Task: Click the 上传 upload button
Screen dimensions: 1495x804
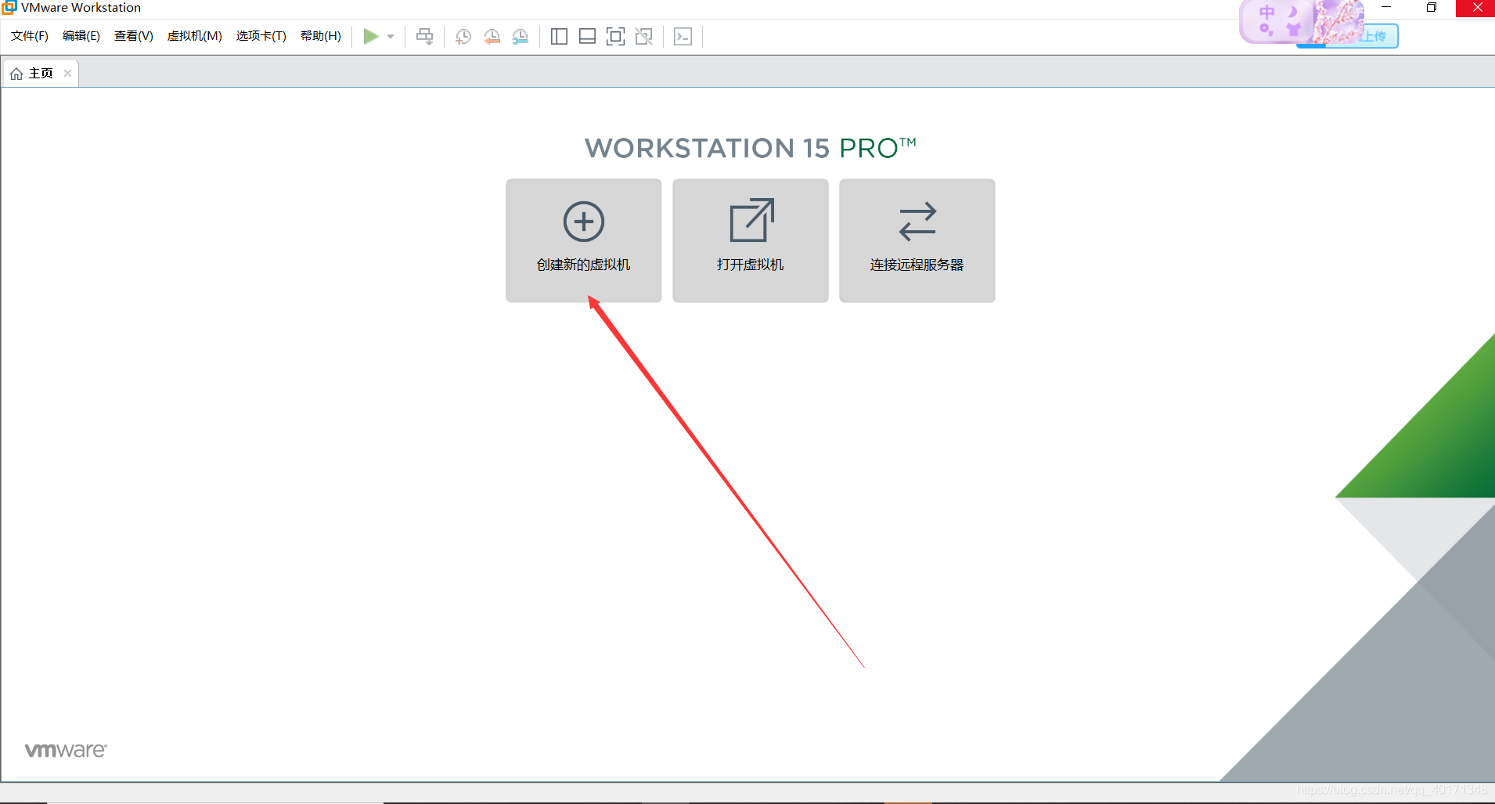Action: click(x=1374, y=36)
